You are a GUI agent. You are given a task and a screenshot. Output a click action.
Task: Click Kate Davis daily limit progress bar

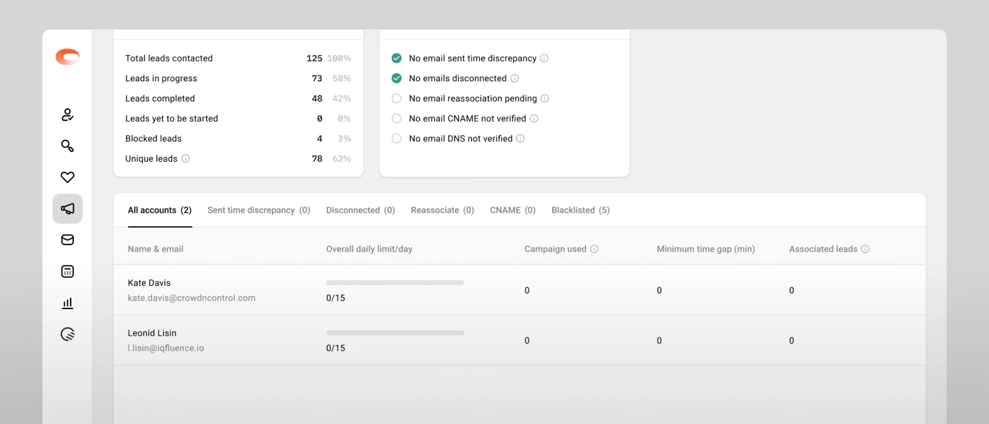(395, 283)
